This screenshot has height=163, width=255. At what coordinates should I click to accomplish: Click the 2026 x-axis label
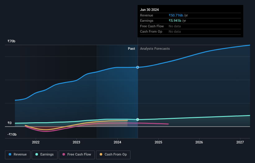[x=199, y=142]
